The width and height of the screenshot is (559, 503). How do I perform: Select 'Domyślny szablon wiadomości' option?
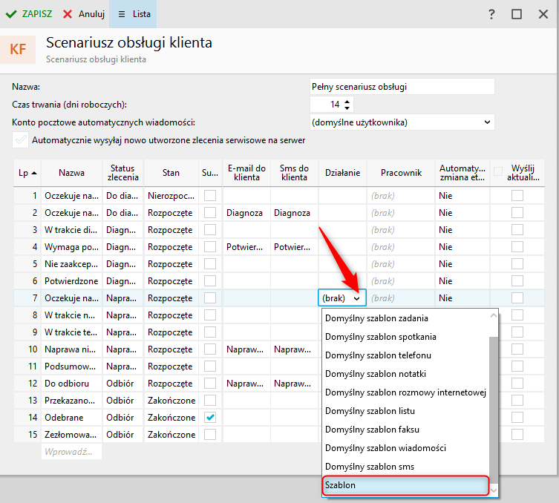[x=405, y=448]
